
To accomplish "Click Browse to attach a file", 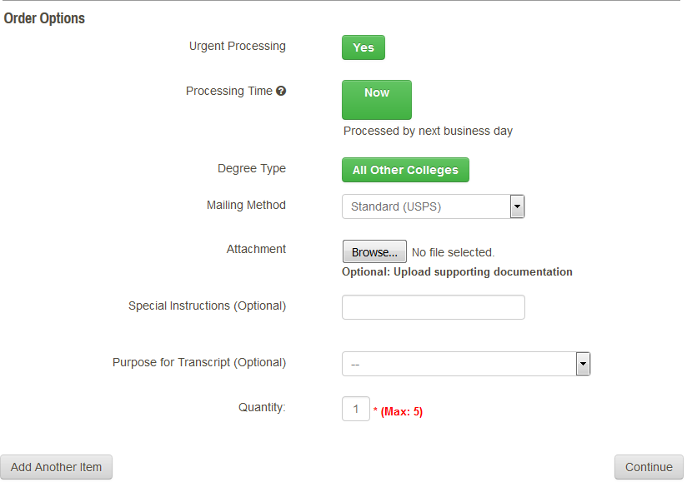I will (374, 251).
